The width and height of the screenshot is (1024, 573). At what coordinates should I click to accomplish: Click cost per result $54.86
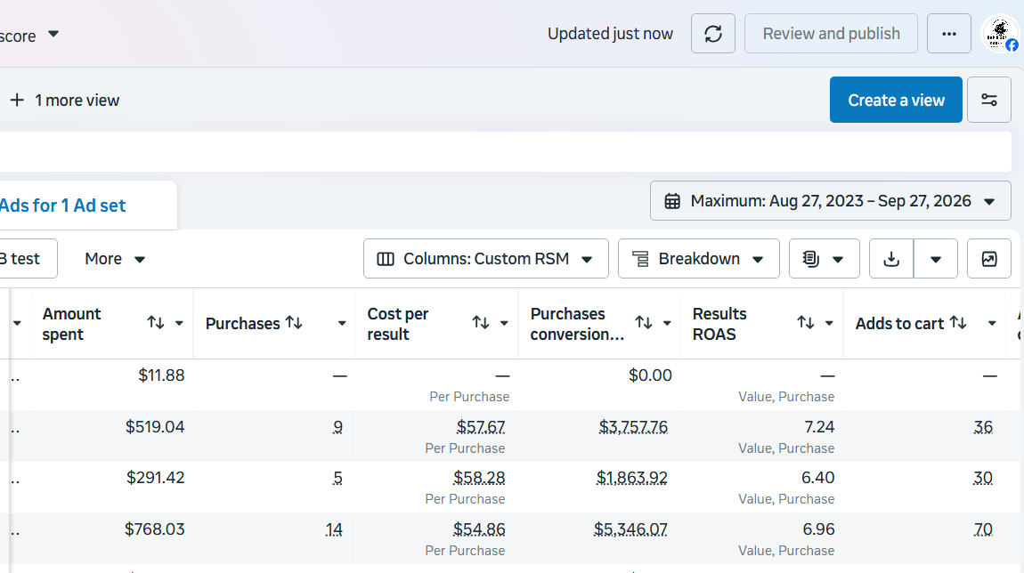pos(479,529)
